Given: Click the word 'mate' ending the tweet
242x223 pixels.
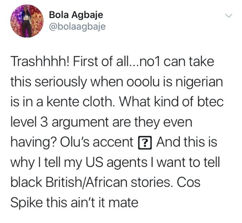Looking at the screenshot, I should click(x=123, y=203).
